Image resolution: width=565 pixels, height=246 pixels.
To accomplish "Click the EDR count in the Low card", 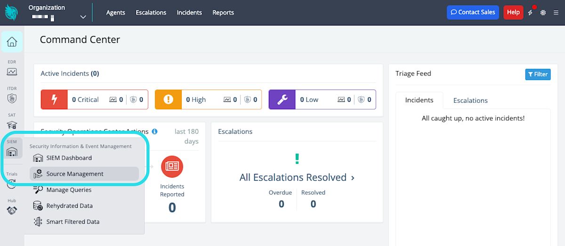I will coord(344,99).
